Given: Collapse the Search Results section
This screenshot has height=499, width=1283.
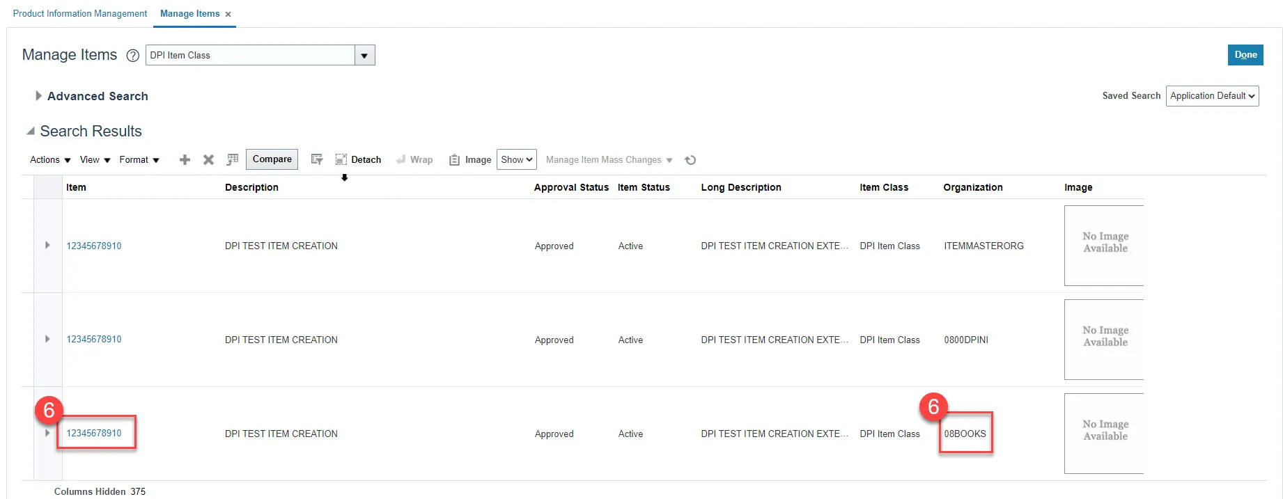Looking at the screenshot, I should click(x=31, y=132).
